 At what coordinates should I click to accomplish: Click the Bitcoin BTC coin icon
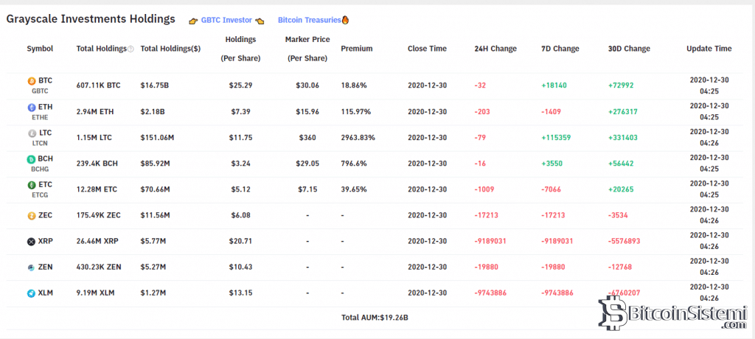point(31,81)
